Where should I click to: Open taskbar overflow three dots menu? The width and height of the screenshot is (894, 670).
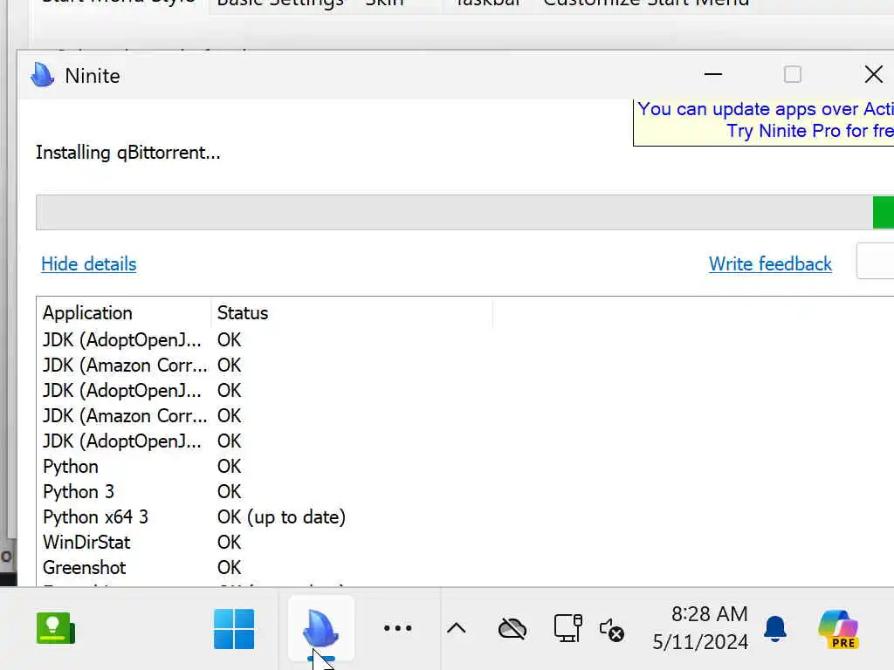[x=397, y=628]
